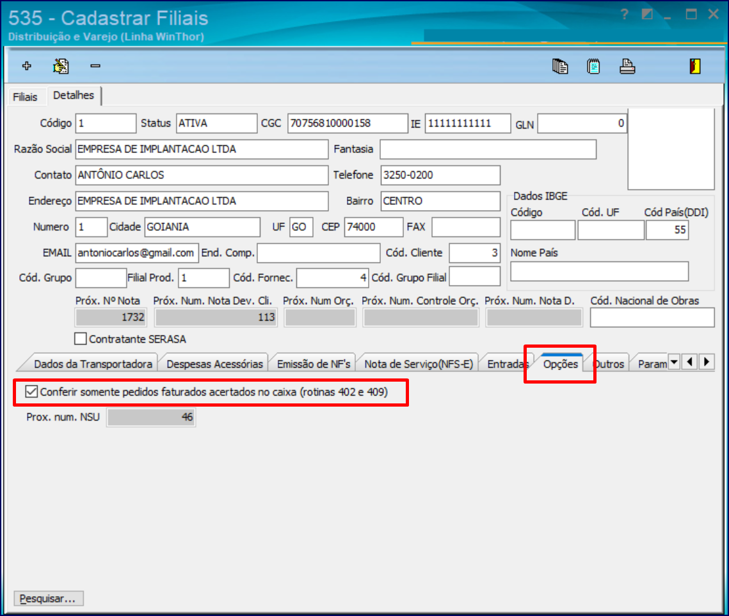The image size is (729, 616).
Task: Click the edit record icon in toolbar
Action: point(60,66)
